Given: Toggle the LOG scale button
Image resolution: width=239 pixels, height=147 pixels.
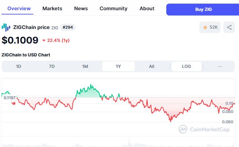Looking at the screenshot, I should click(x=186, y=67).
